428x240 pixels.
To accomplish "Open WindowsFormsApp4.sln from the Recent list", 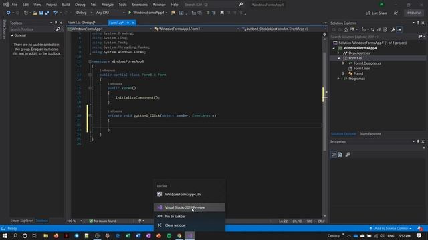I will (189, 194).
